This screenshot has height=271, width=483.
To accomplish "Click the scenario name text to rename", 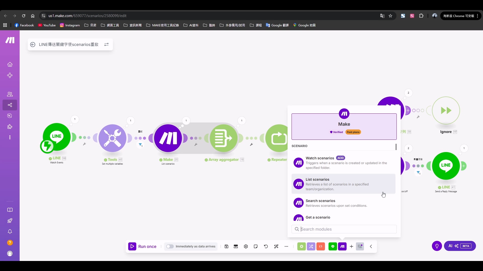I will tap(69, 44).
